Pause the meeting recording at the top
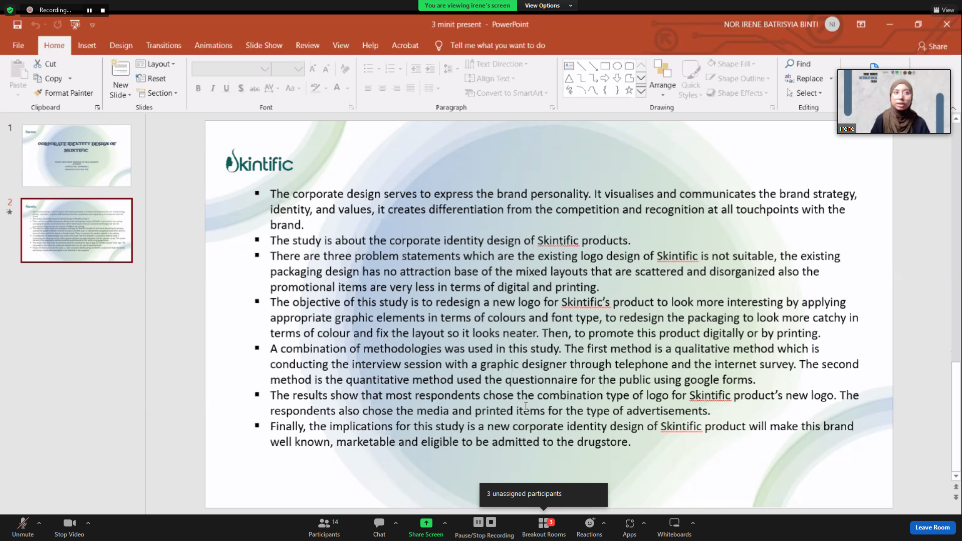The image size is (962, 541). click(89, 10)
